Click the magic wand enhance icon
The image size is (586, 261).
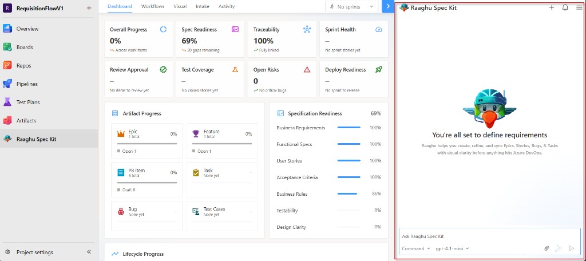(x=559, y=248)
